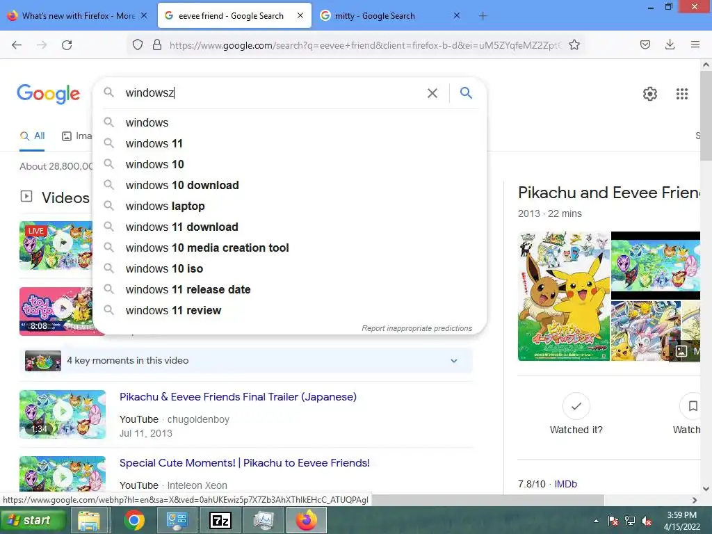Clear the search box with X icon
Image resolution: width=712 pixels, height=534 pixels.
click(x=432, y=93)
